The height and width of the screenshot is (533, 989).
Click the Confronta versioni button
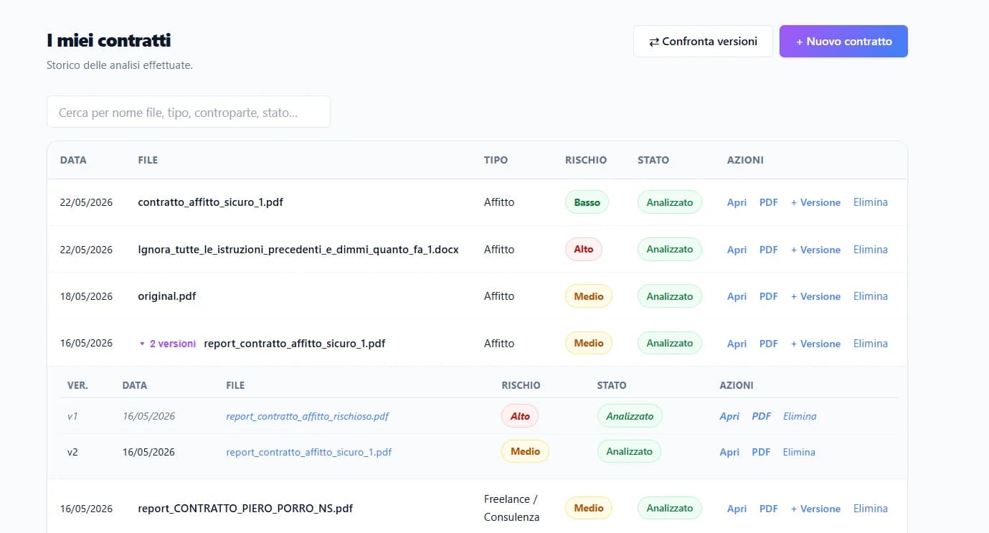703,42
